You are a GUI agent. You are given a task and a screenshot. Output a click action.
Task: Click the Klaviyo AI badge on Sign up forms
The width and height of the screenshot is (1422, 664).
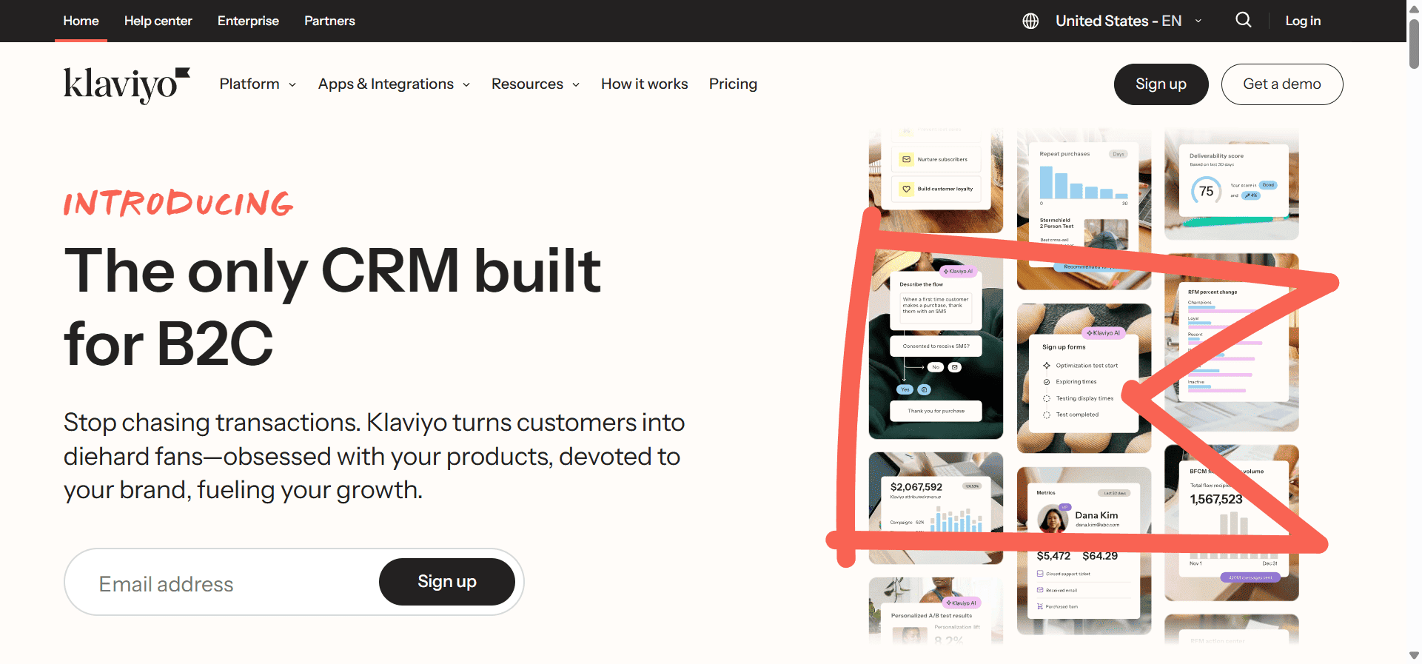tap(1104, 333)
